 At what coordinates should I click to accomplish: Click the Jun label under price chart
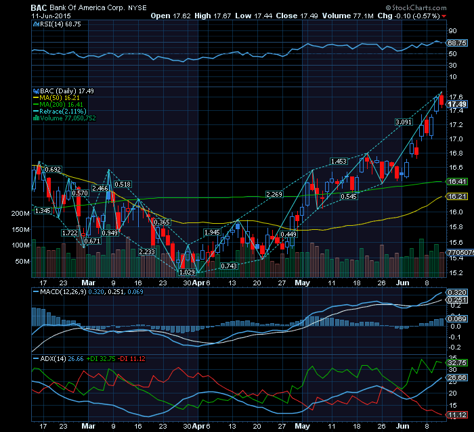(403, 283)
